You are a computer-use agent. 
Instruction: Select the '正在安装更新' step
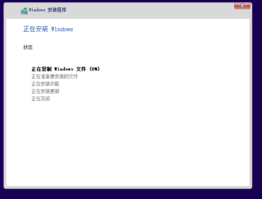tap(45, 91)
